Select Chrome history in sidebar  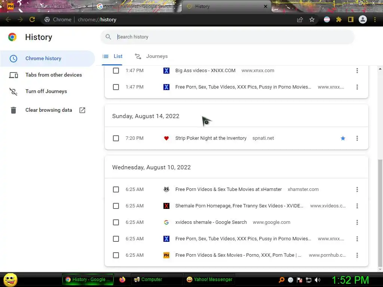[x=48, y=59]
